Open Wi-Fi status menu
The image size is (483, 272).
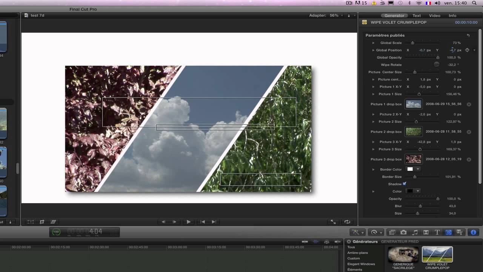[x=418, y=3]
